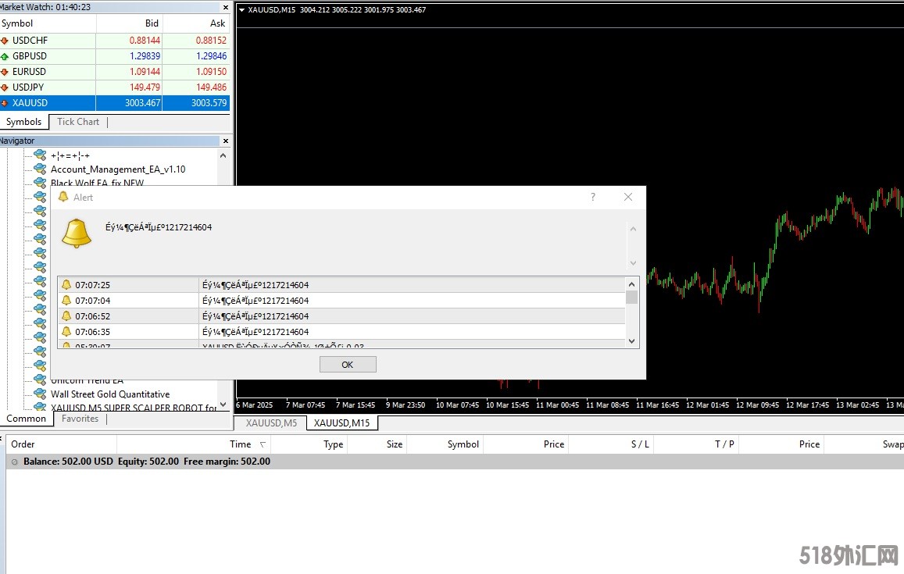Screen dimensions: 904x574
Task: Click GBPUSD up-arrow direction icon
Action: (x=5, y=56)
